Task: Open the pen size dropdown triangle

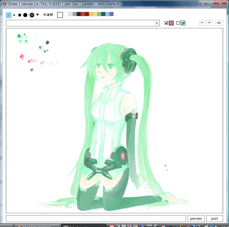Action: 38,15
